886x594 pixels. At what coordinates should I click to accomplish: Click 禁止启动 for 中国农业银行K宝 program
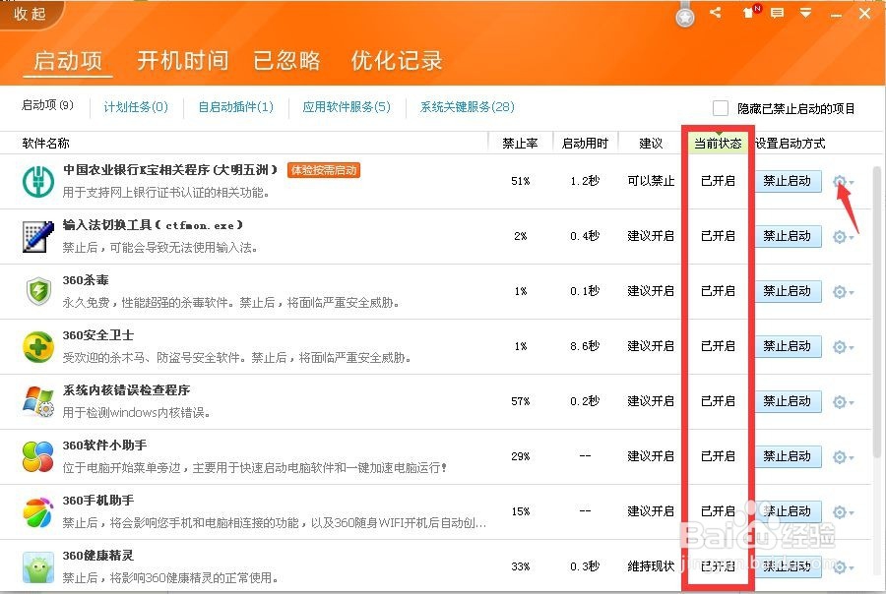(x=788, y=181)
